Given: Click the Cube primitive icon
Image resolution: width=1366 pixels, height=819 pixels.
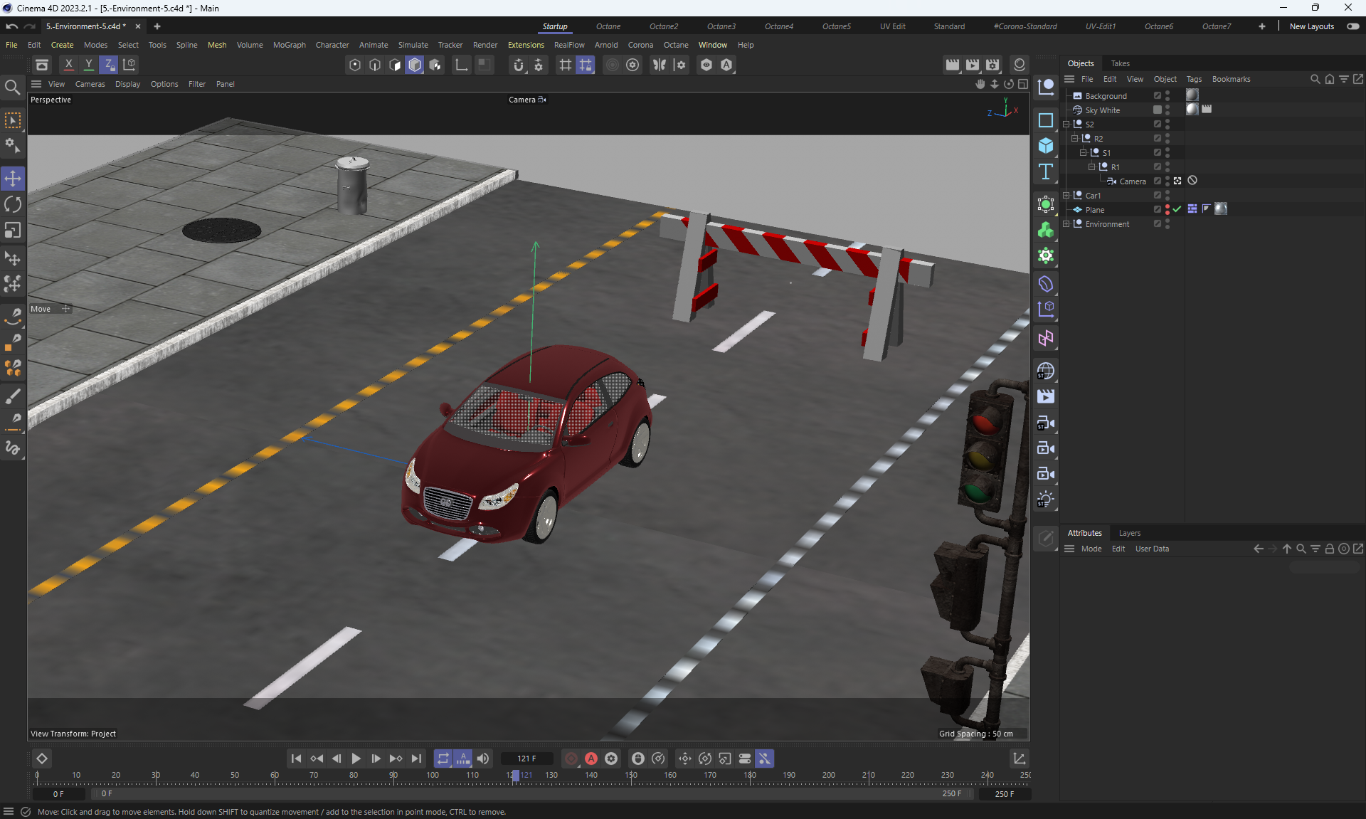Looking at the screenshot, I should coord(1045,145).
